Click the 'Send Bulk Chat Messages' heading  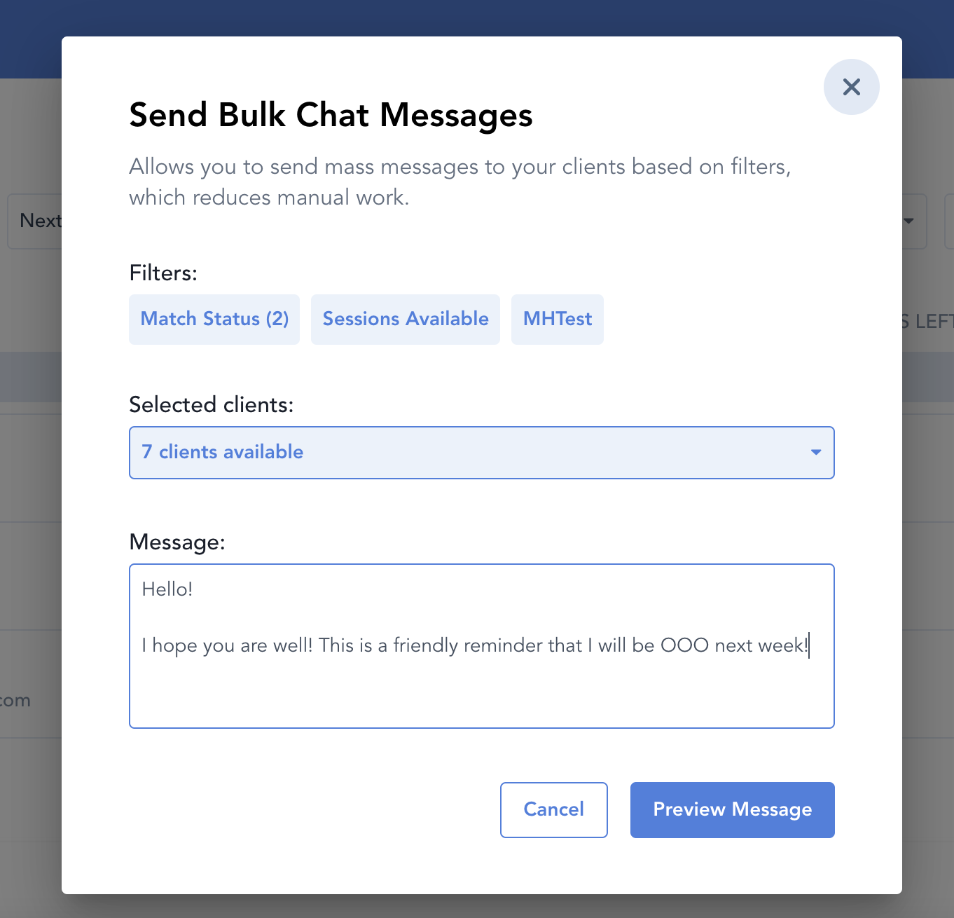[331, 115]
